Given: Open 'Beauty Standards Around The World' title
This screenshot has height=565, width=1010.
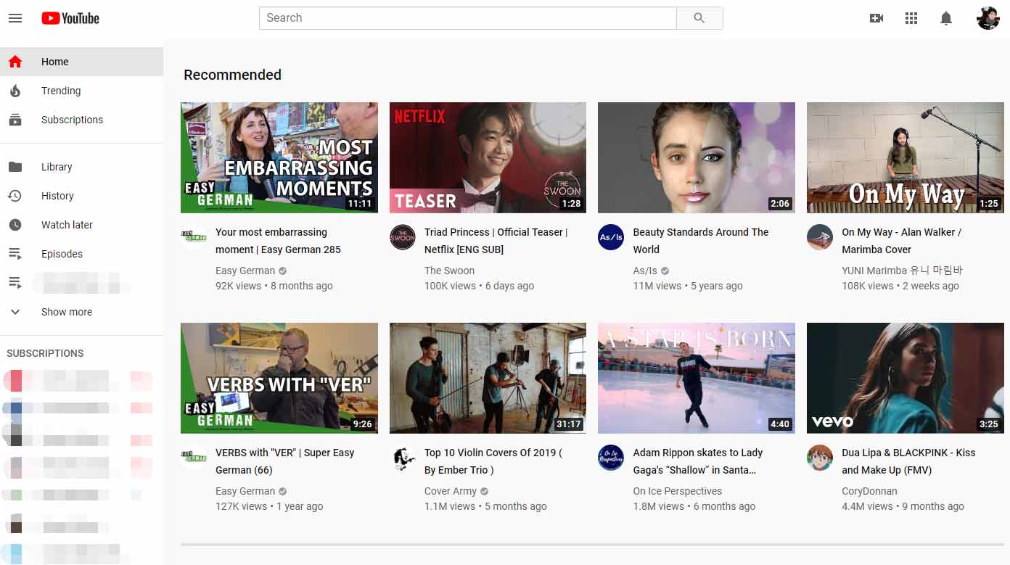Looking at the screenshot, I should click(701, 241).
